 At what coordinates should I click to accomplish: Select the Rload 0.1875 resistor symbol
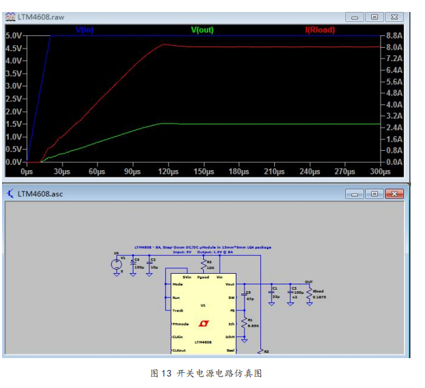[309, 294]
